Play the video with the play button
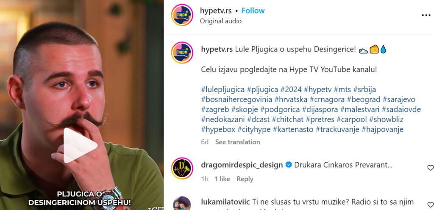 (80, 145)
